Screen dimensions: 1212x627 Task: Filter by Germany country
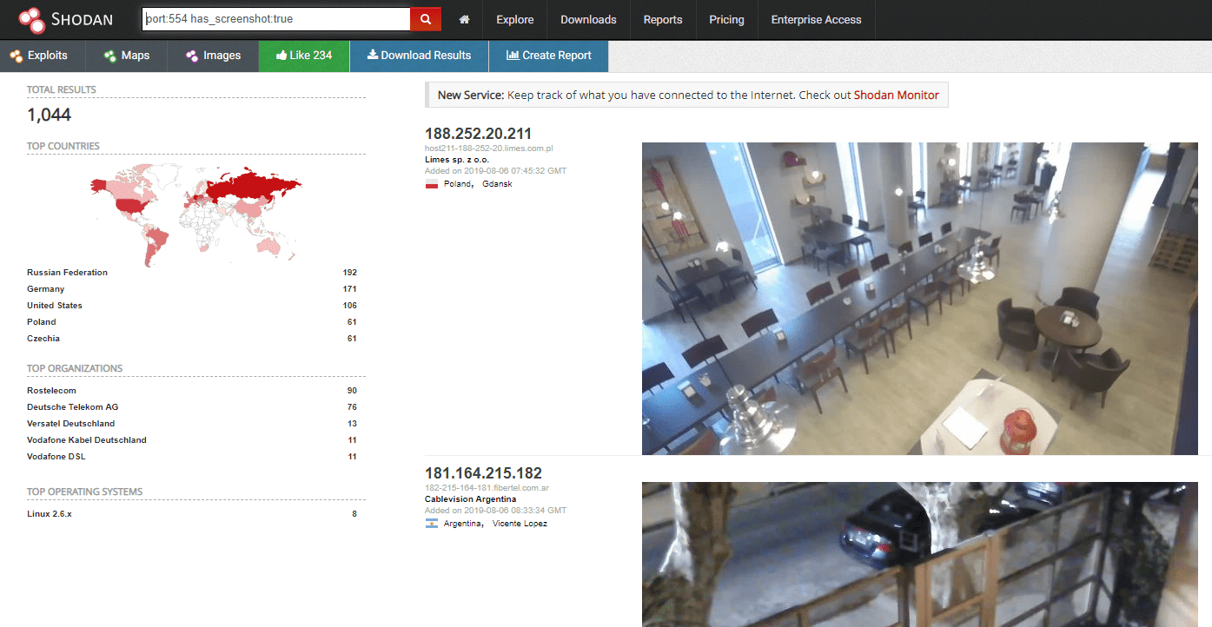coord(46,289)
